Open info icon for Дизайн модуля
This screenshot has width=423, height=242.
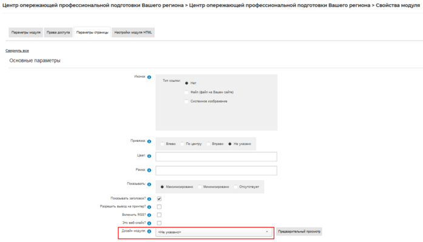(149, 231)
